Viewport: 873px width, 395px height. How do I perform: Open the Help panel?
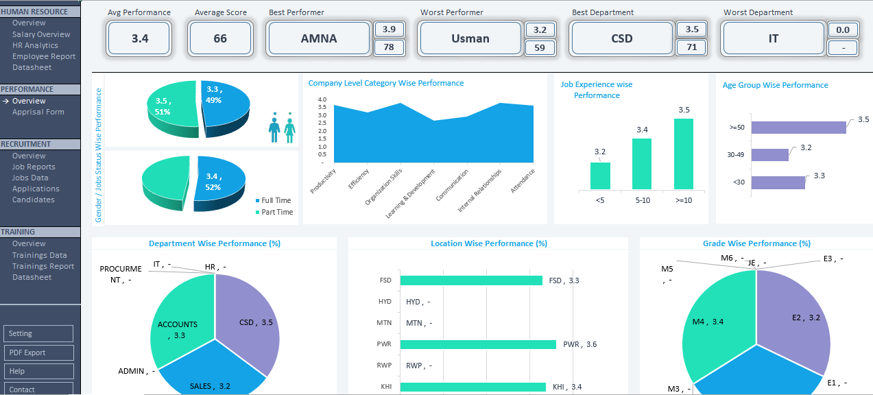coord(38,371)
